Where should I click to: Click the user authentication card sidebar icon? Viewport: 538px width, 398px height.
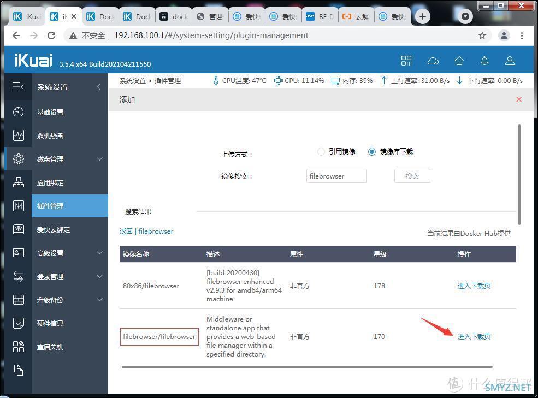[18, 253]
